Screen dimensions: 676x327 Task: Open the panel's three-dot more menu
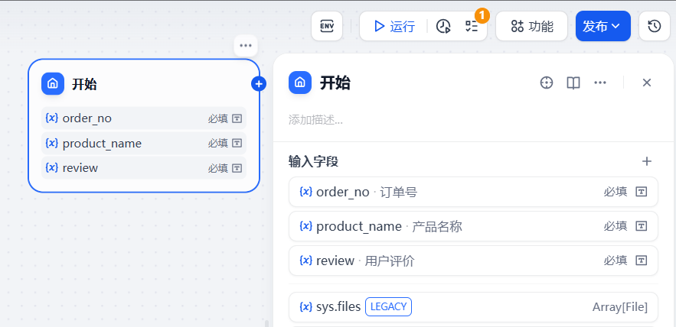pos(600,83)
